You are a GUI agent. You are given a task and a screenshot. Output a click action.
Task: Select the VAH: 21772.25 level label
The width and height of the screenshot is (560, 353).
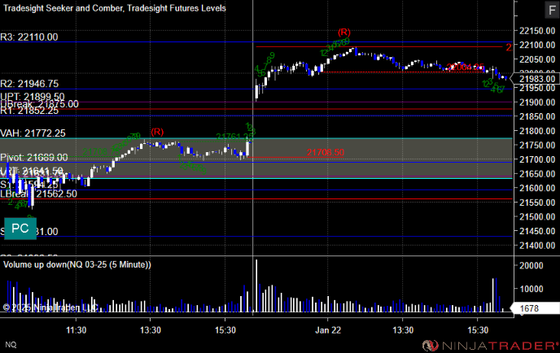click(33, 133)
